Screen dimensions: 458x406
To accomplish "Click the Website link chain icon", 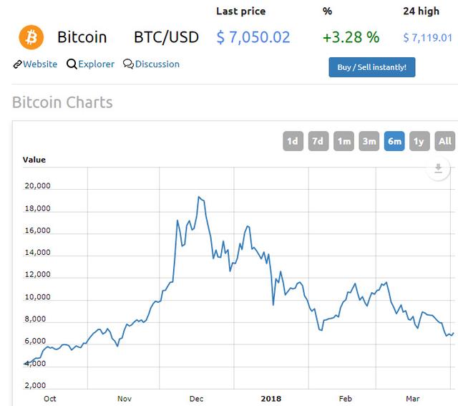I will pyautogui.click(x=17, y=64).
